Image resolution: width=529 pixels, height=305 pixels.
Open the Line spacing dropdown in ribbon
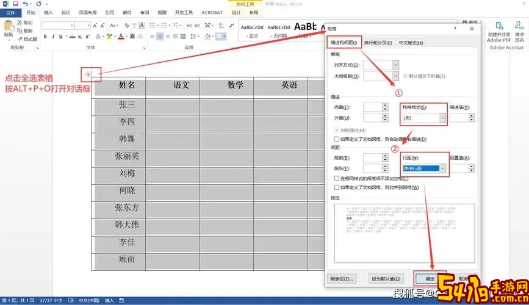pyautogui.click(x=193, y=37)
